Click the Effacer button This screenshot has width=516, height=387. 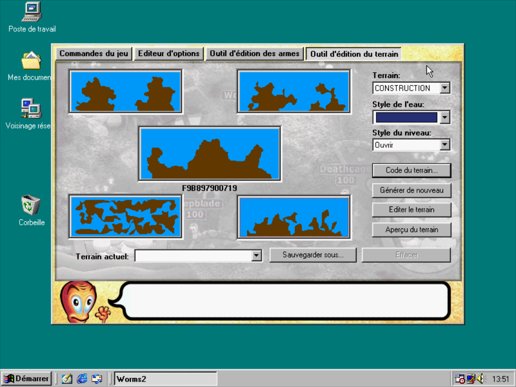pos(406,255)
